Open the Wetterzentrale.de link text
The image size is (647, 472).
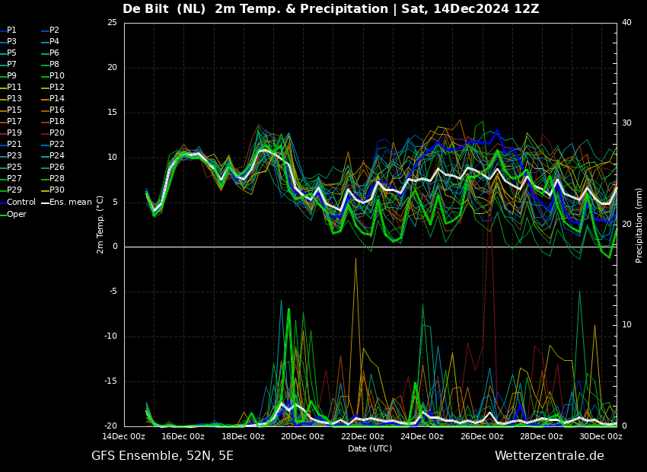(x=549, y=456)
